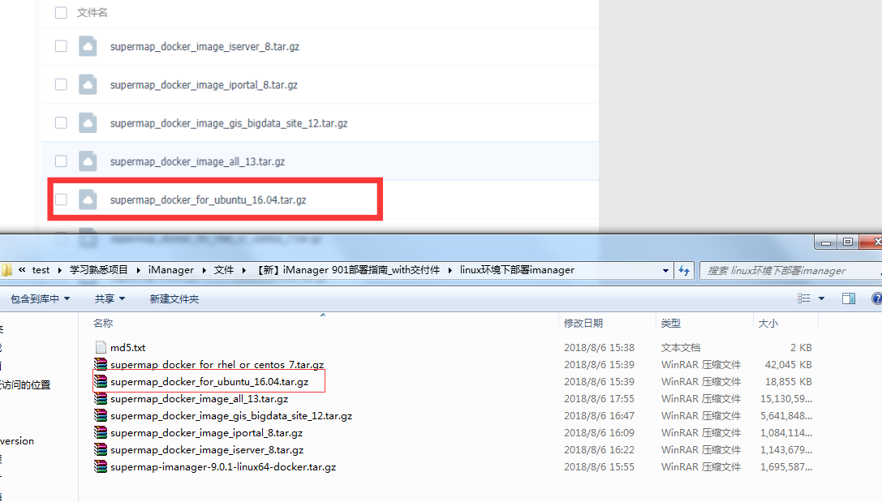The width and height of the screenshot is (882, 502).
Task: Select supermap-imanager-9.0.1-linux64-docker.tar.gz in Explorer
Action: (223, 466)
